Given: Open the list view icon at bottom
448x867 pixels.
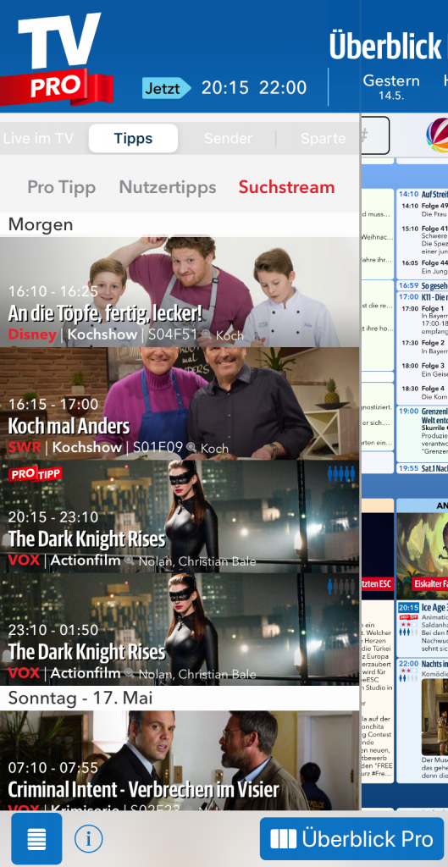Looking at the screenshot, I should tap(36, 839).
